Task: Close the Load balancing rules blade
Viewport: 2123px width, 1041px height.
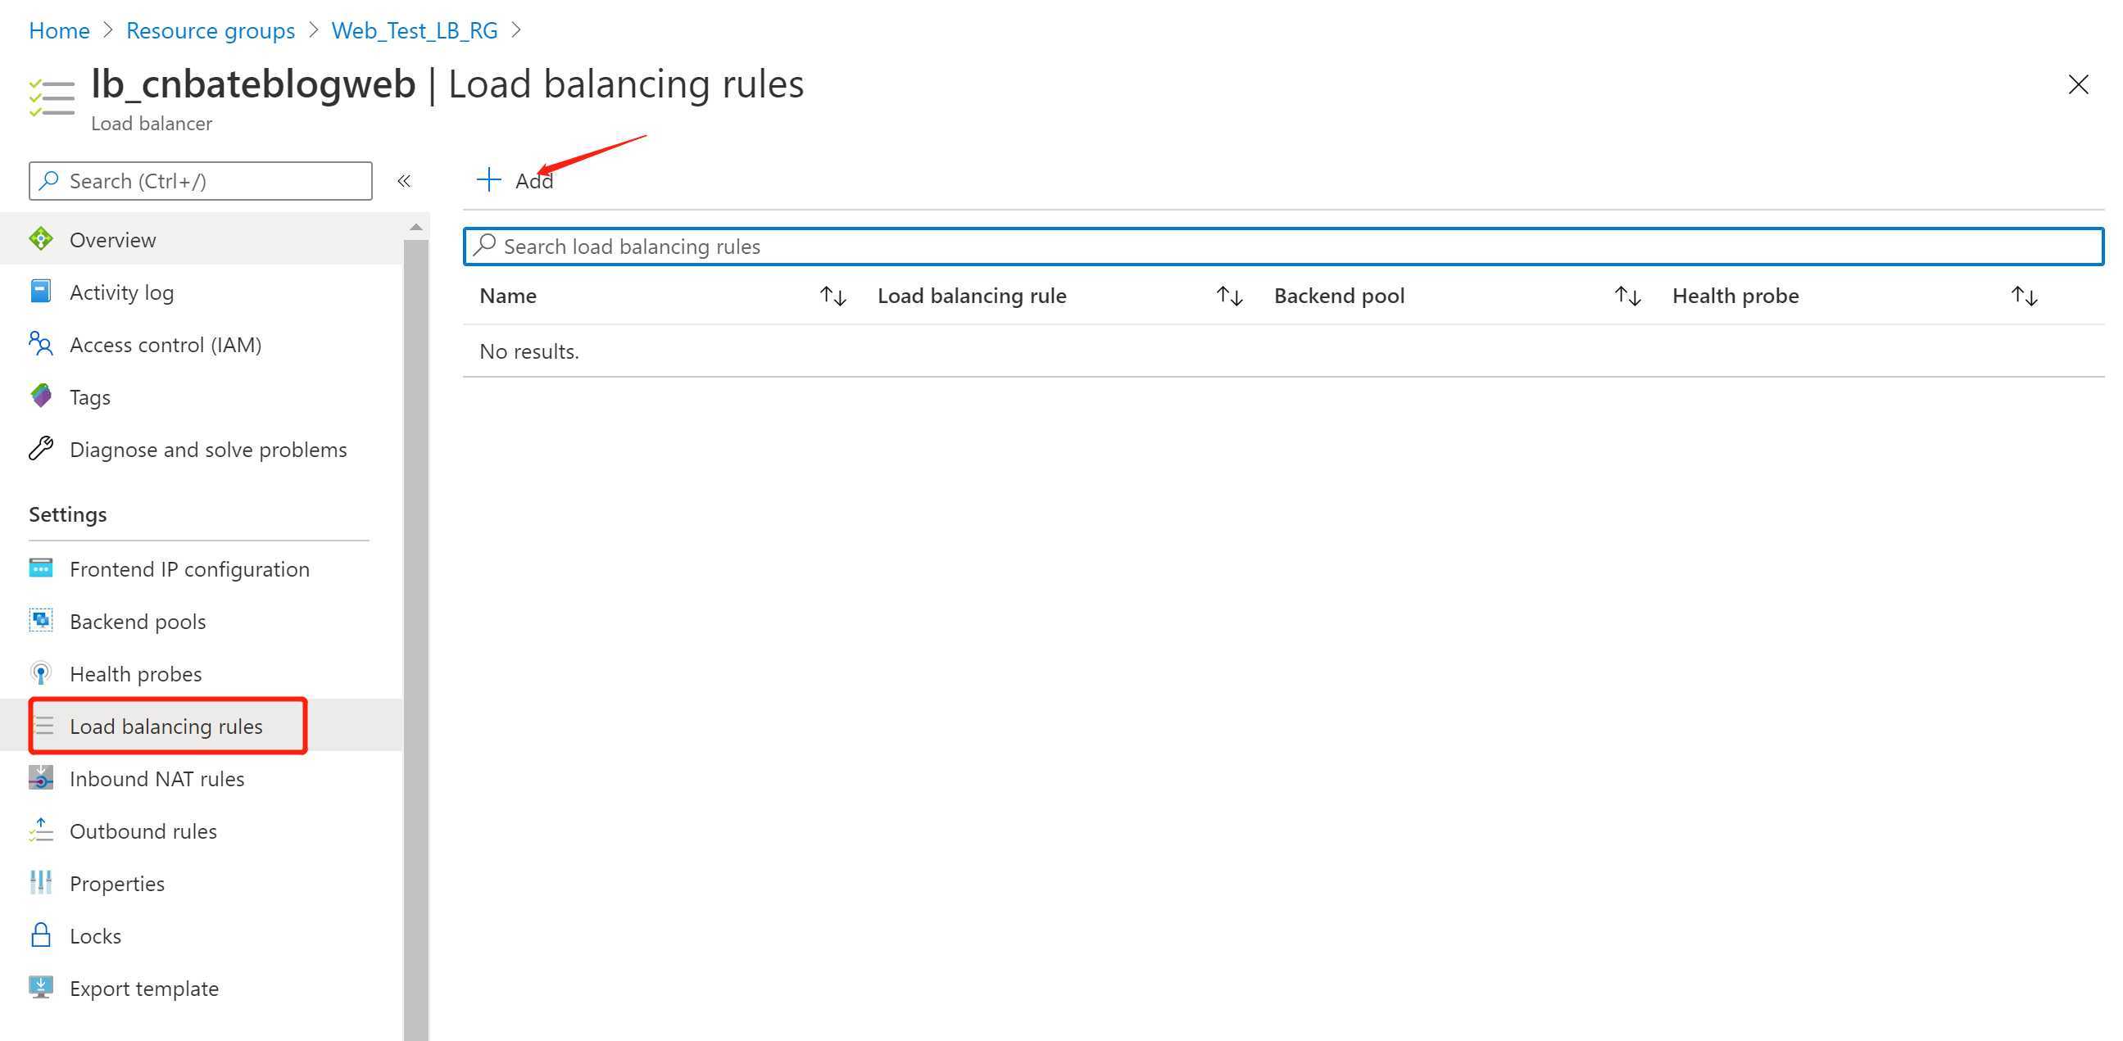Action: point(2079,84)
